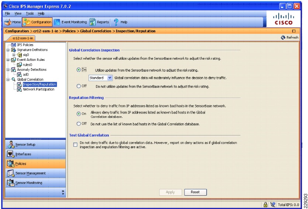This screenshot has height=209, width=308.
Task: Click the ad0 item icon
Action: point(19,74)
